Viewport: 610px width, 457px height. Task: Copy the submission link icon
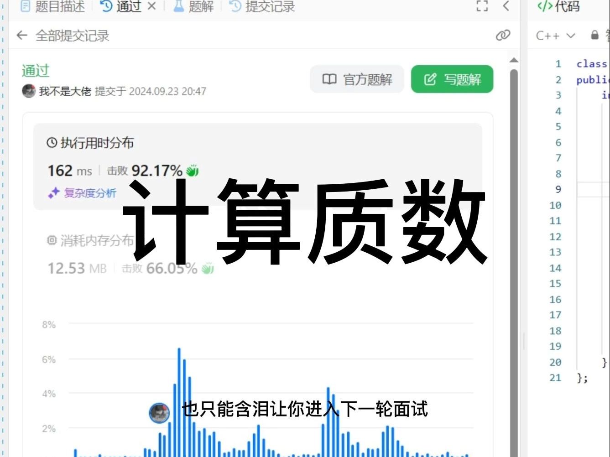(504, 35)
